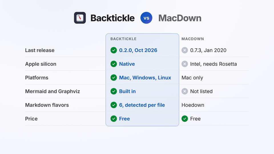Click Free text in the Backtickle column

124,119
